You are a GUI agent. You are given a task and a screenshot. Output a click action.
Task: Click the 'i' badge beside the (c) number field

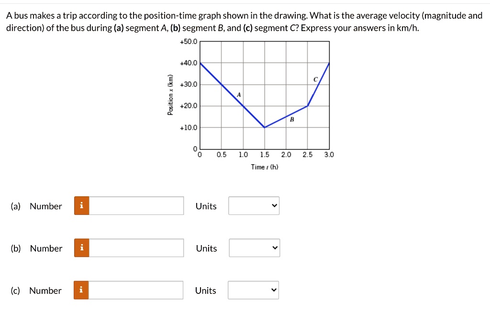click(81, 290)
